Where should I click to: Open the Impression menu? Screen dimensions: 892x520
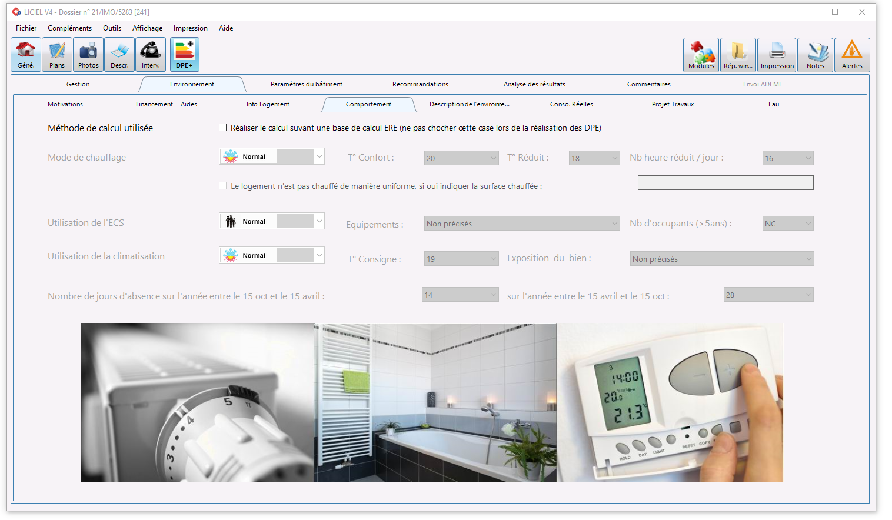click(191, 28)
